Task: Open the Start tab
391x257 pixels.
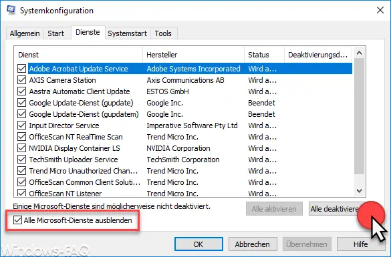Action: [56, 33]
